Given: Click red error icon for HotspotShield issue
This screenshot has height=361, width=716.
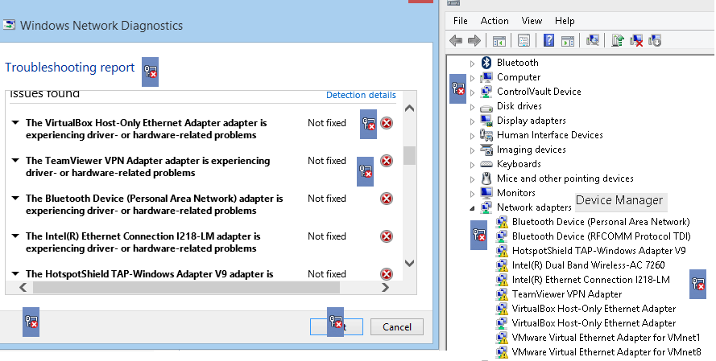Looking at the screenshot, I should click(387, 274).
